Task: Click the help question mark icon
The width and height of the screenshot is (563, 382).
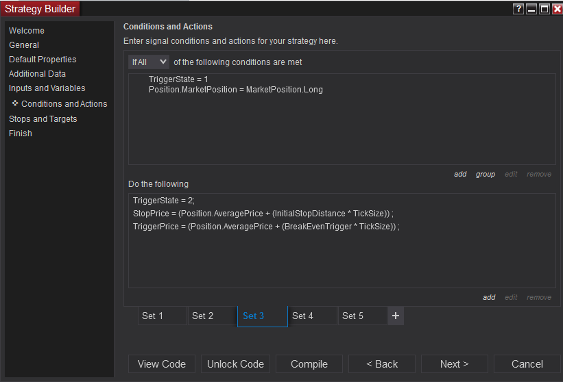Action: pos(518,9)
